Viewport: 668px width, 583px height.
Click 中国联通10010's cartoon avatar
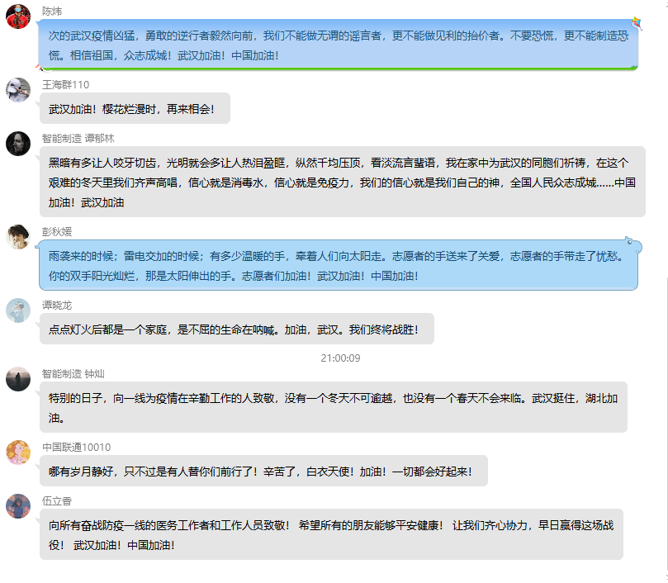click(18, 453)
